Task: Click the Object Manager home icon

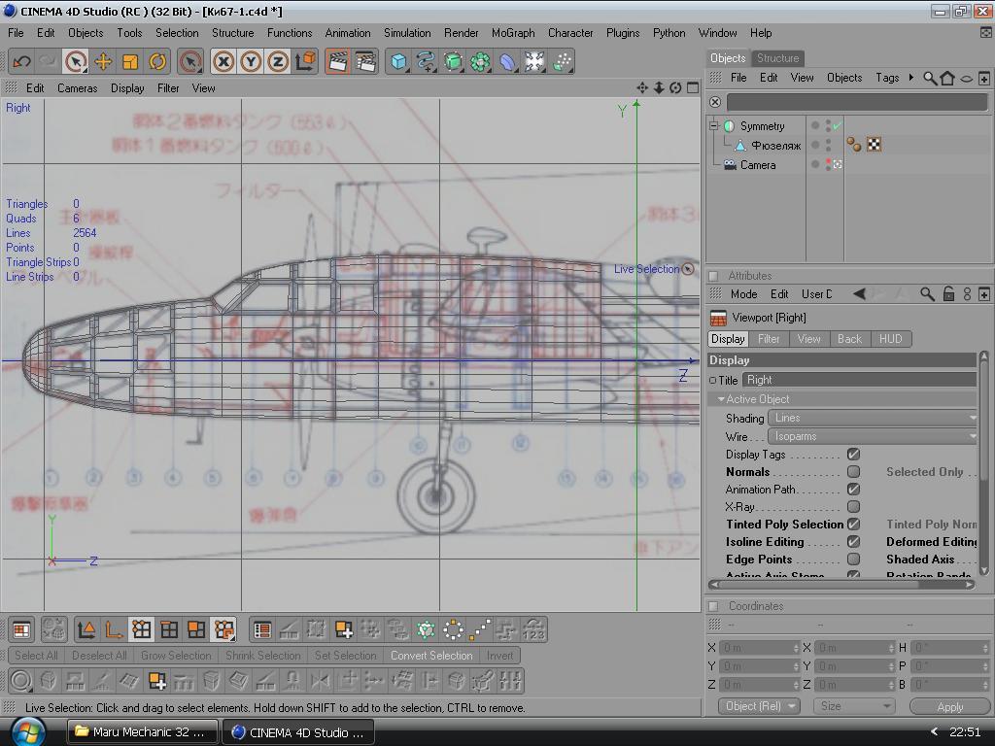Action: (947, 78)
